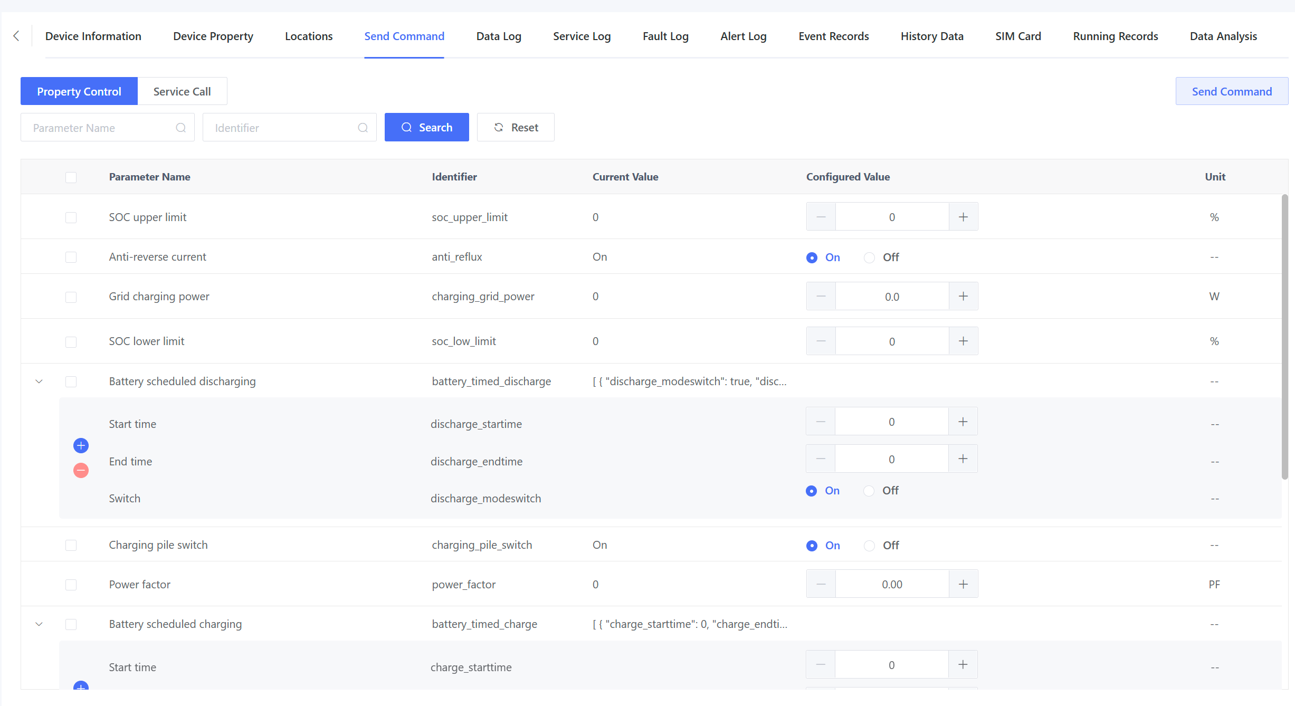Decrease Grid charging power with minus icon
Screen dimensions: 1295x706
point(821,297)
